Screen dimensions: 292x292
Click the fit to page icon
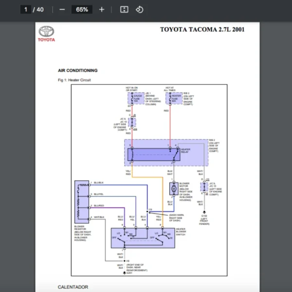(x=124, y=9)
